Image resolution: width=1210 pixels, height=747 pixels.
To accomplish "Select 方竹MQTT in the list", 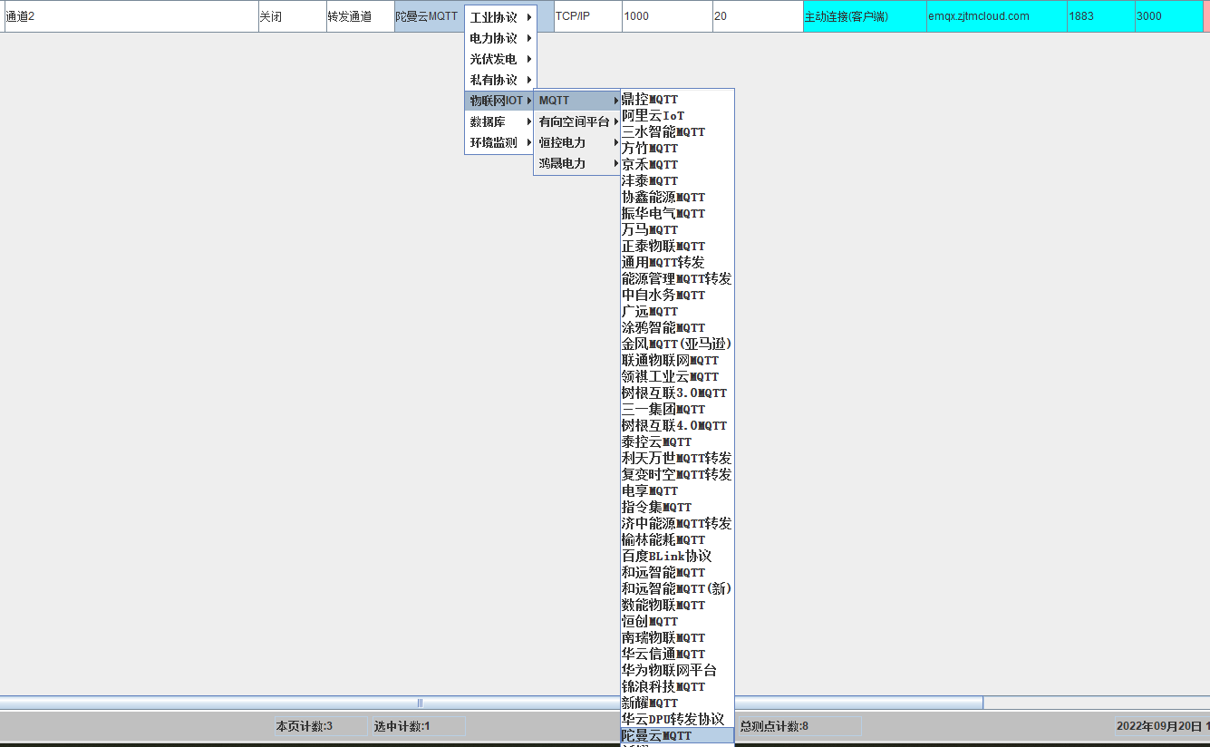I will [x=677, y=149].
